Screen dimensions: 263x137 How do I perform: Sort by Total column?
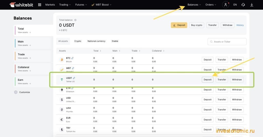point(97,51)
